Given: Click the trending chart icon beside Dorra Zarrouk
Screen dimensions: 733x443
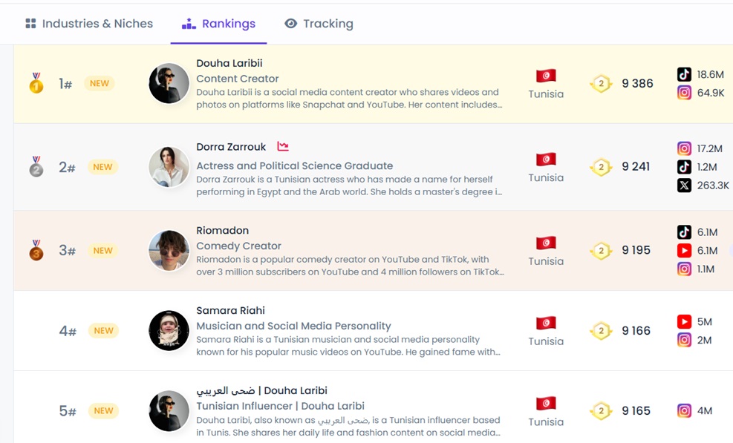Looking at the screenshot, I should coord(283,147).
